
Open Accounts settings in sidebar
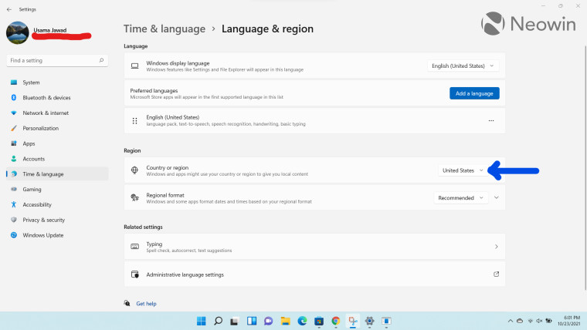tap(57, 159)
